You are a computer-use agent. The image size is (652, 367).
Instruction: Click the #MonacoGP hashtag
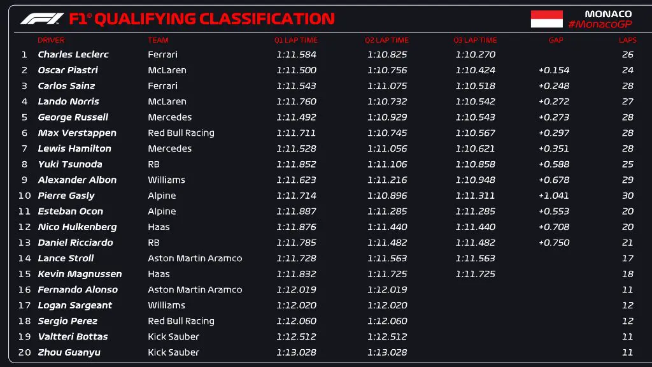click(x=600, y=24)
